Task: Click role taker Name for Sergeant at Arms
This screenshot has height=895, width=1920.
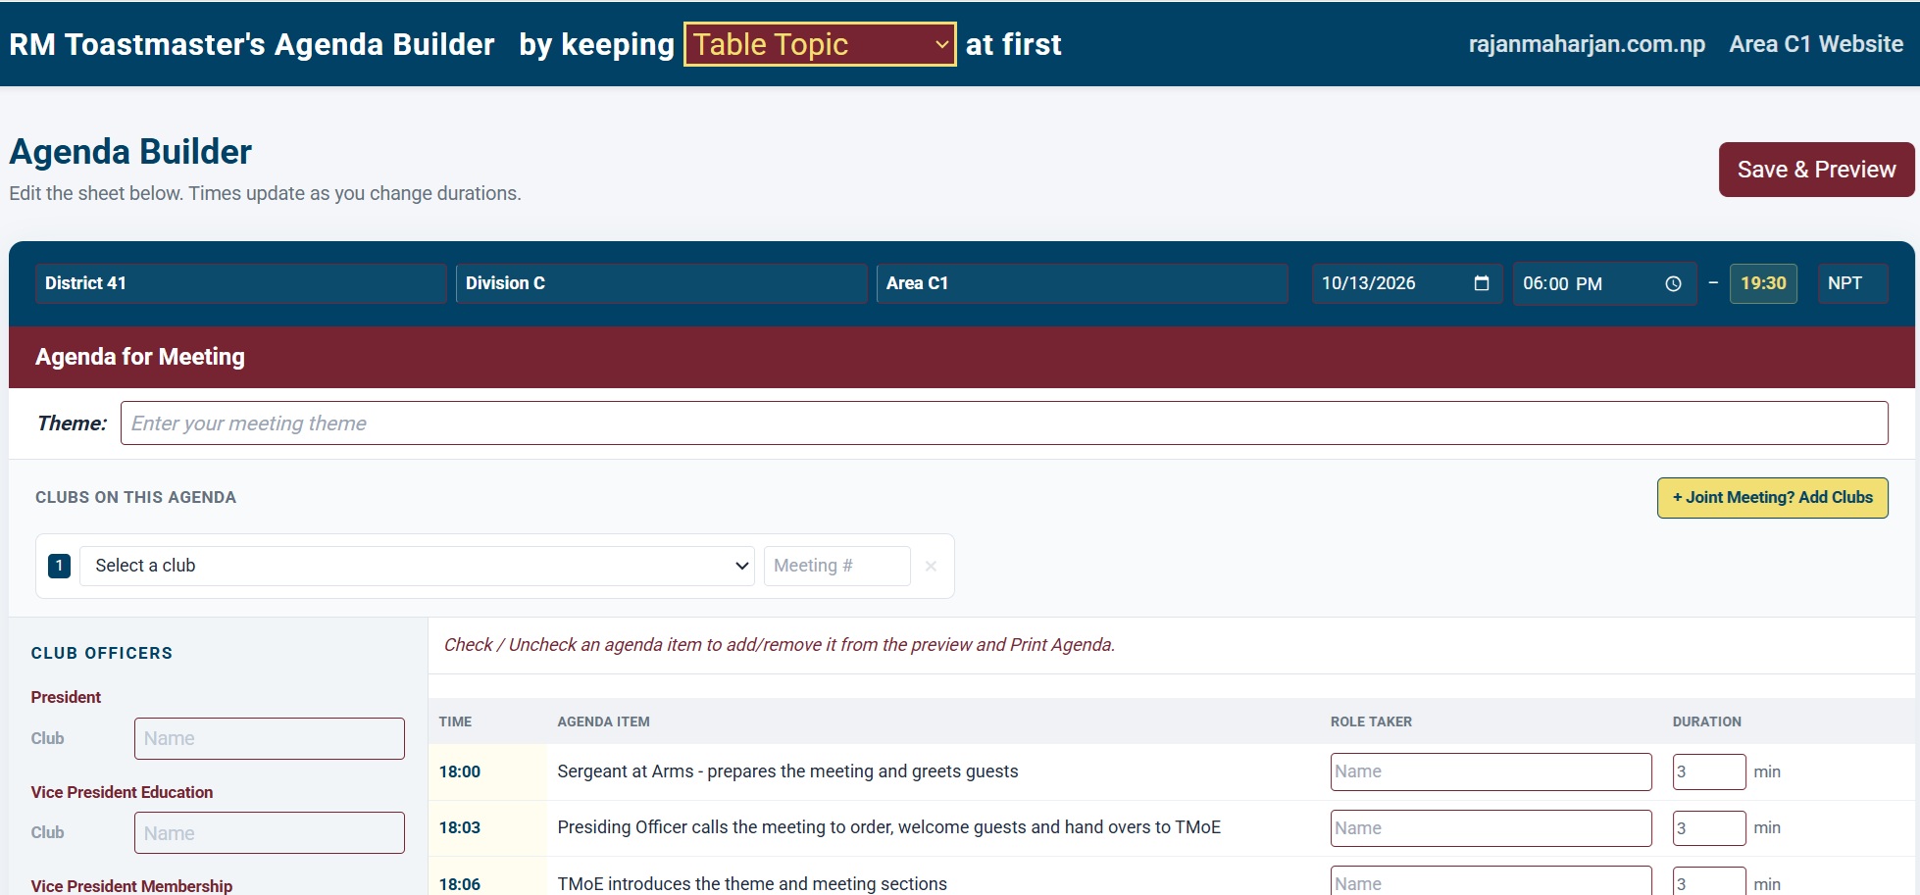Action: click(x=1491, y=771)
